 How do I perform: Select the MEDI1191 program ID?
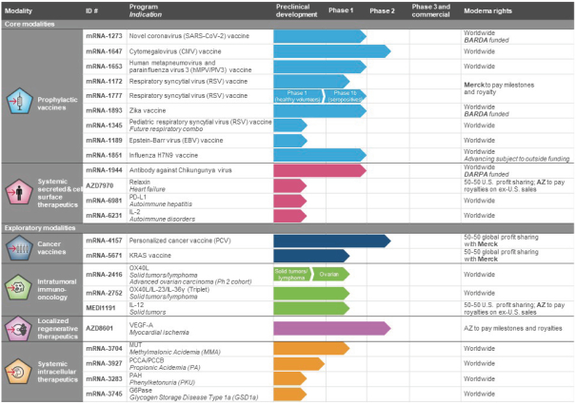coord(101,308)
